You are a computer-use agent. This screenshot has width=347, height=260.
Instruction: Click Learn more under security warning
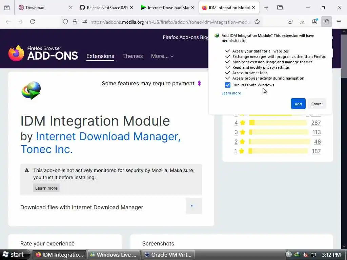tap(46, 188)
